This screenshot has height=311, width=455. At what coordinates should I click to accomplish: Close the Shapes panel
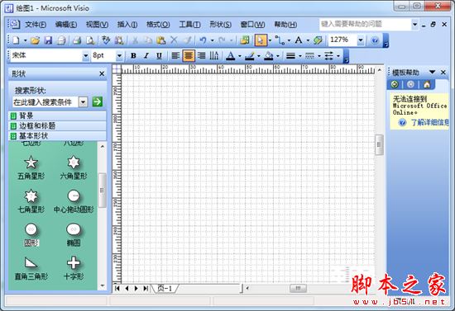click(102, 73)
